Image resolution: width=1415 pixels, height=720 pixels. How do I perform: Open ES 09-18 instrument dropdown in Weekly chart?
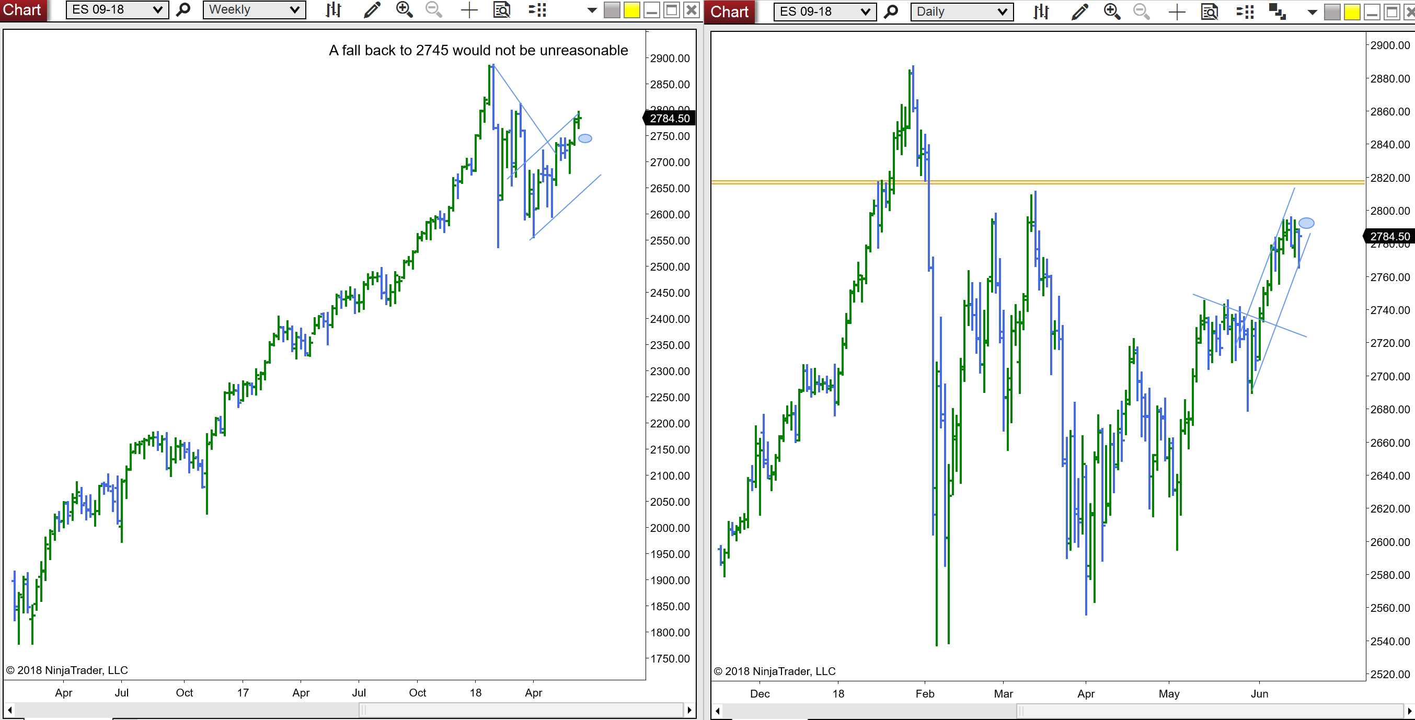pos(117,10)
